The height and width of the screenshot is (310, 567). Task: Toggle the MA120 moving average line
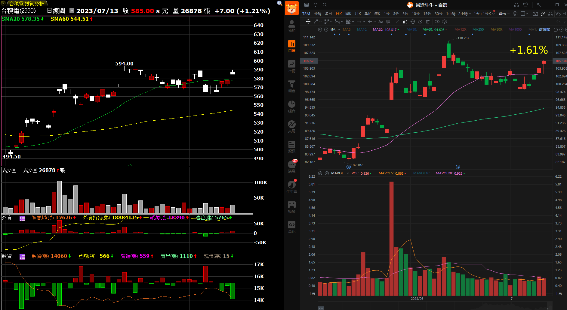click(460, 29)
